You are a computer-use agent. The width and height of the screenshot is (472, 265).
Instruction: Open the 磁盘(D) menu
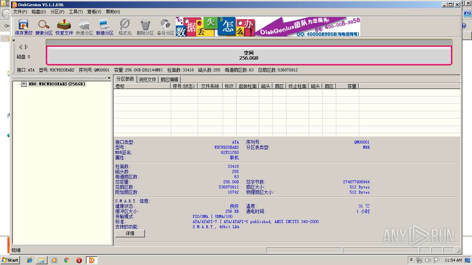point(39,12)
